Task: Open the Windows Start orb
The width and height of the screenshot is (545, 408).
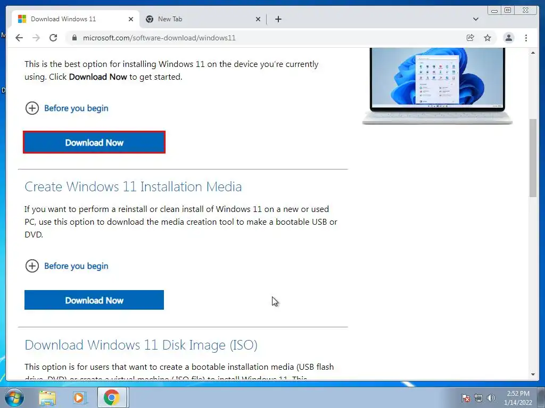Action: tap(14, 397)
